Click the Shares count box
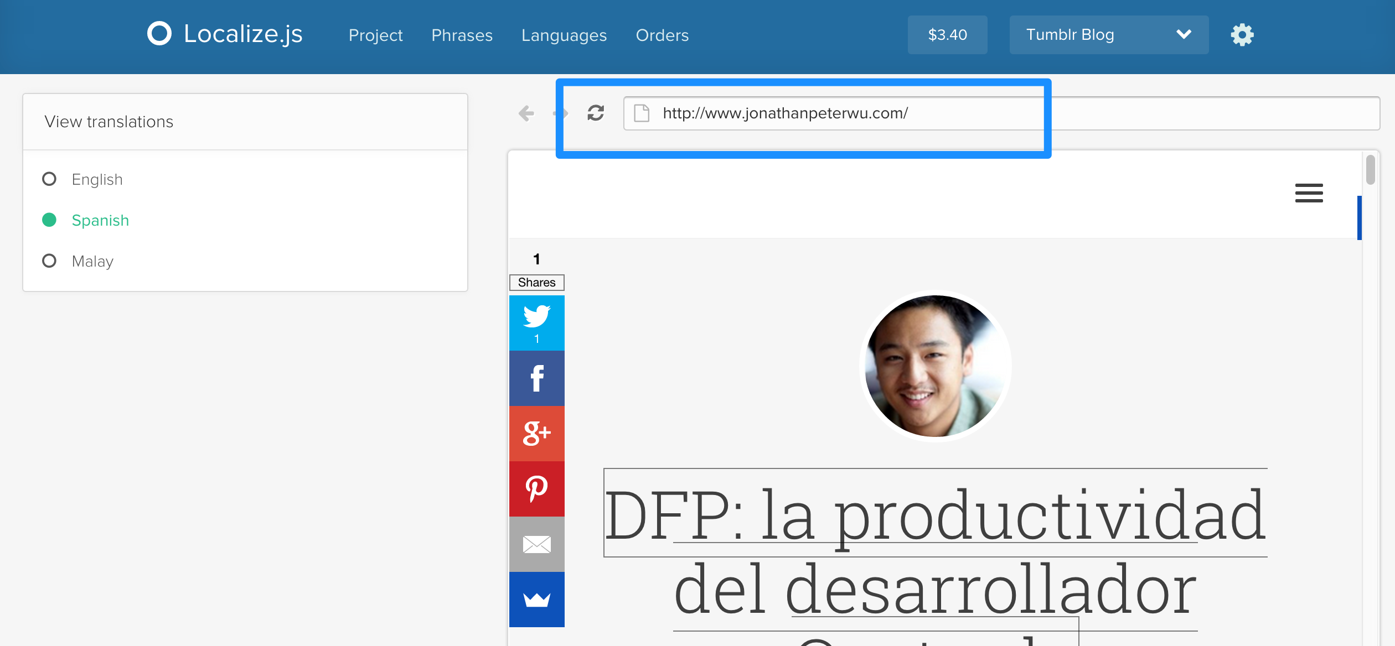 536,283
